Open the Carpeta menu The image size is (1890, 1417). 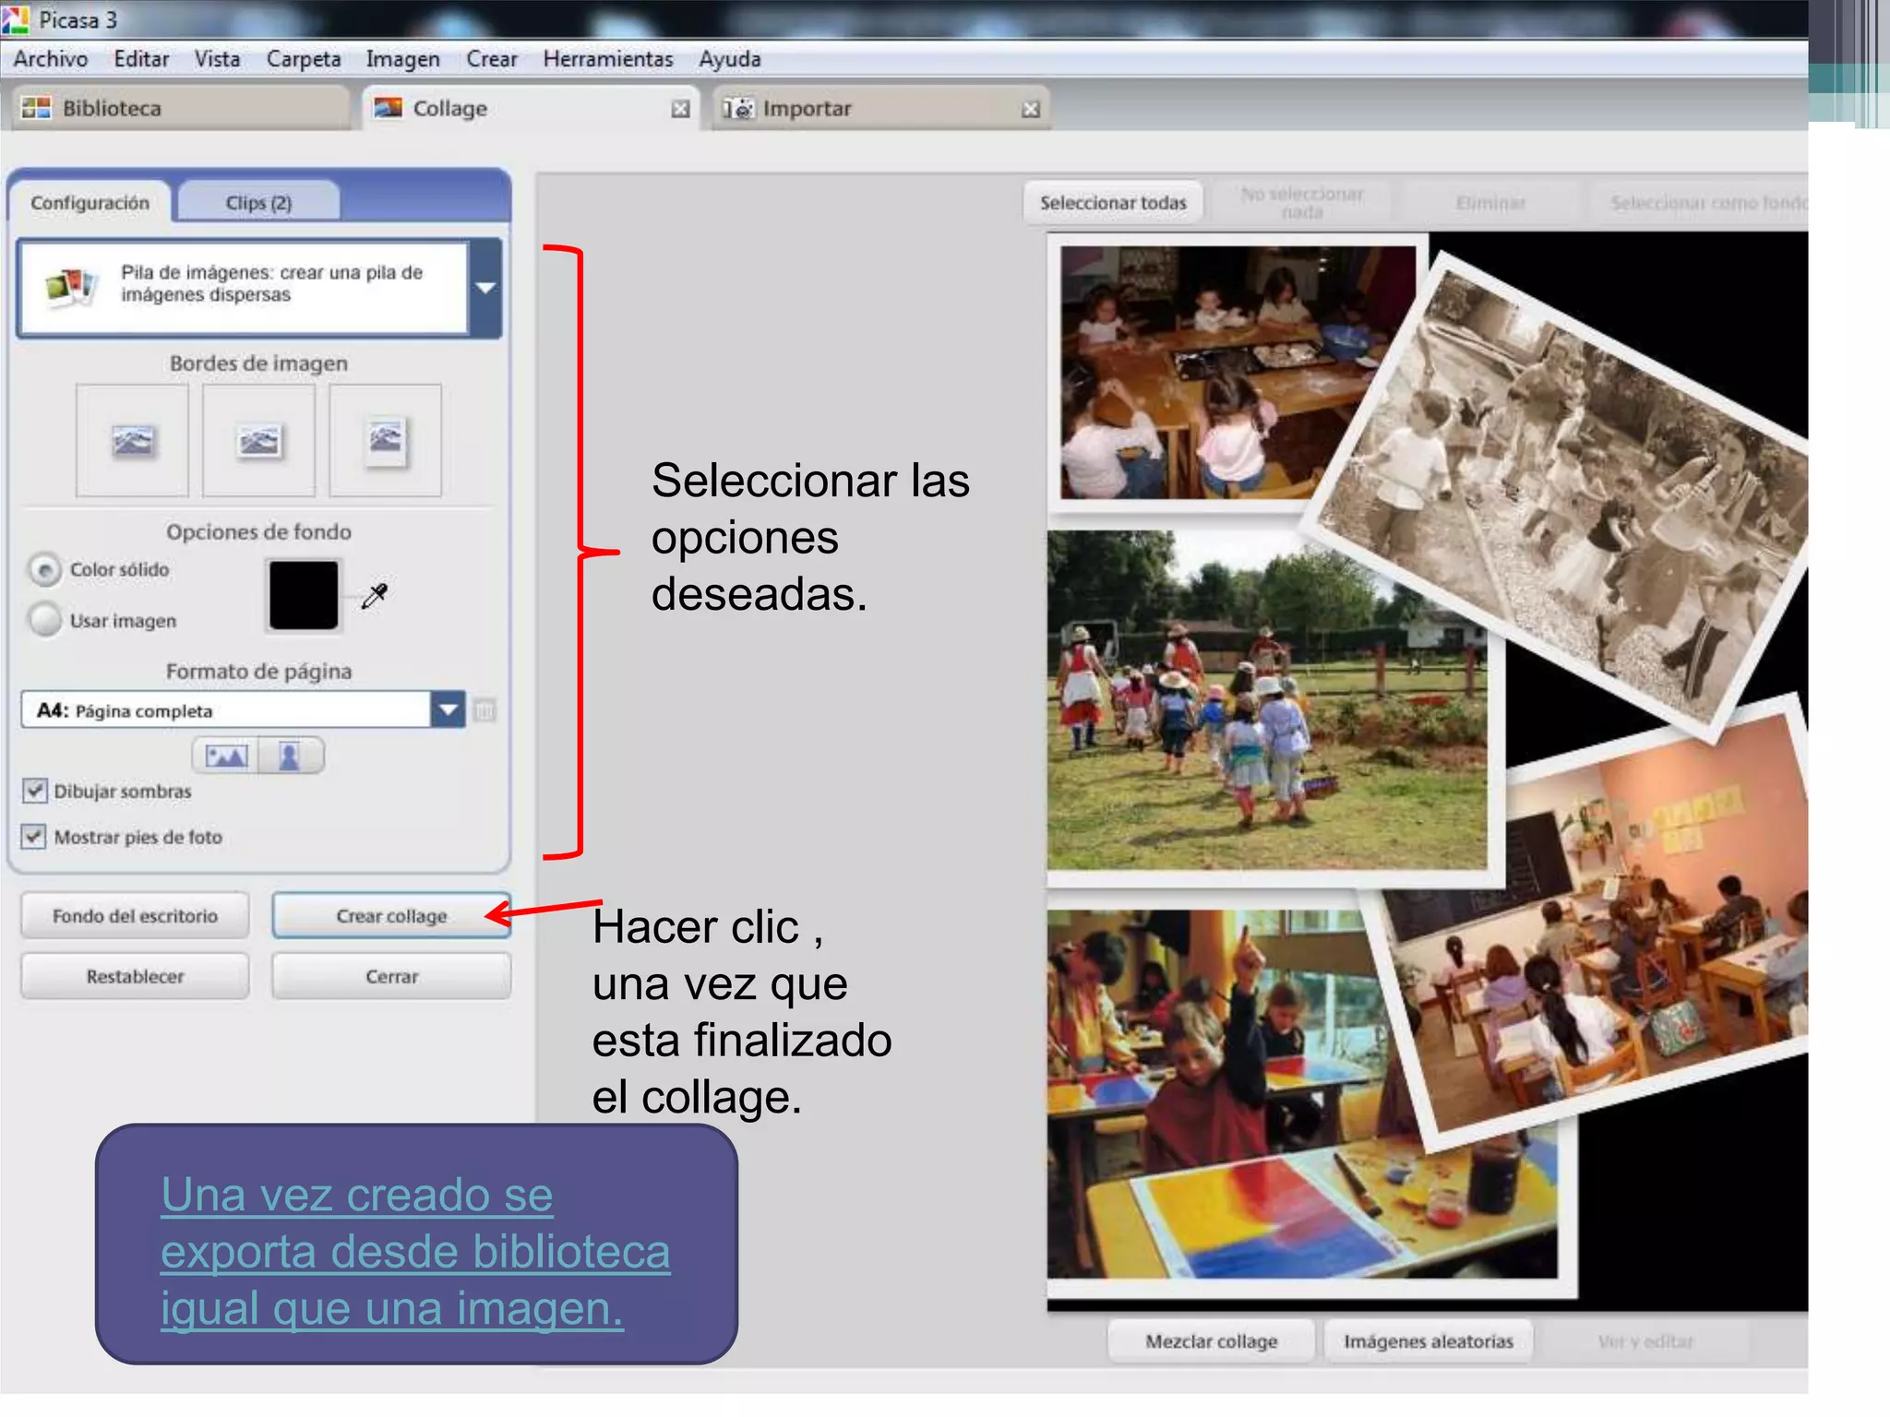point(304,59)
